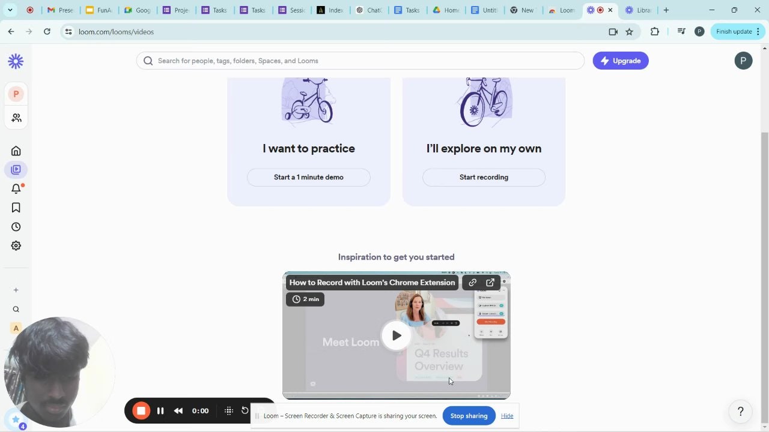
Task: Click the magnifier icon in the sidebar
Action: click(16, 310)
